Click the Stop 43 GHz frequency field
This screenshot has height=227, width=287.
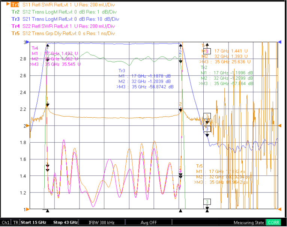[x=65, y=222]
